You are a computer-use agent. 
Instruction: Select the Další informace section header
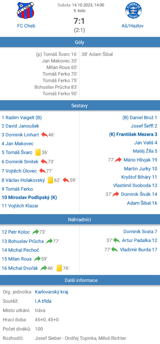(x=80, y=280)
